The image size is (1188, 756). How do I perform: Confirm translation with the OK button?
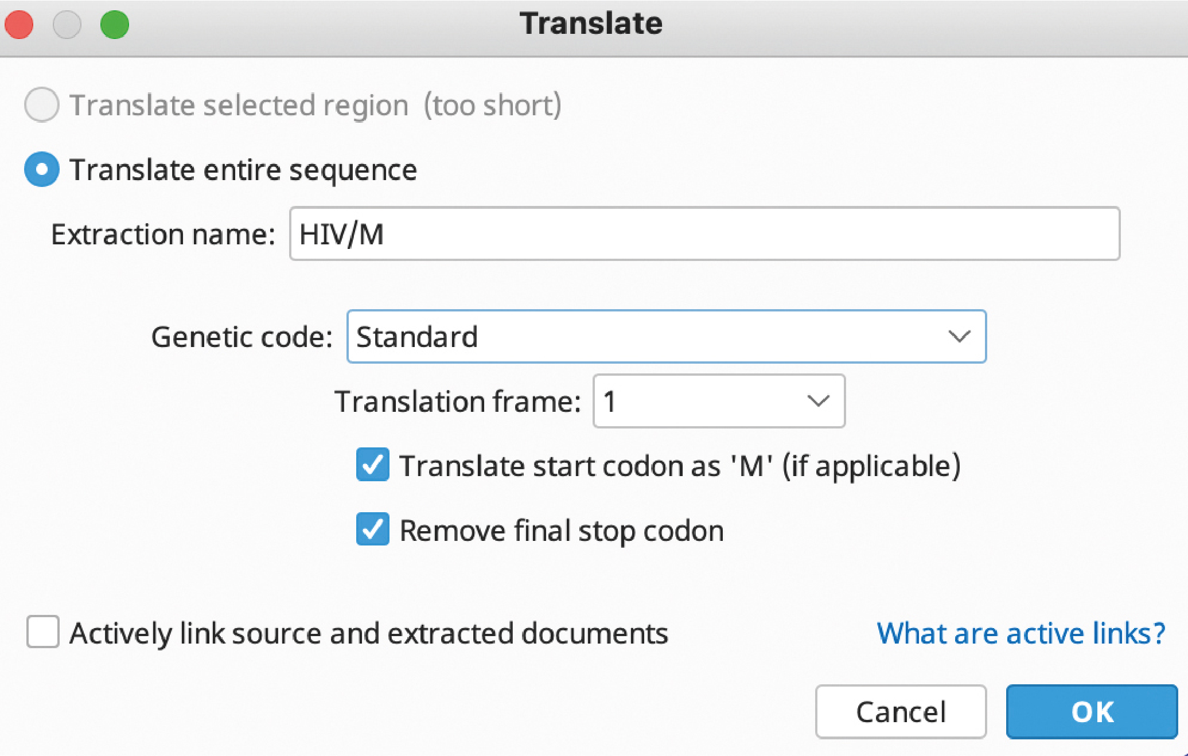[1092, 712]
